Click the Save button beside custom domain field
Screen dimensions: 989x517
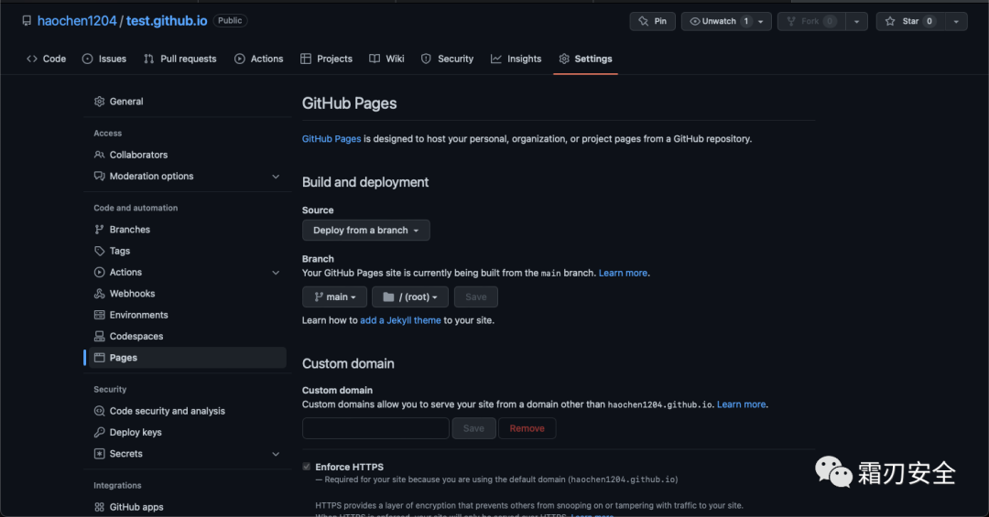(x=473, y=428)
